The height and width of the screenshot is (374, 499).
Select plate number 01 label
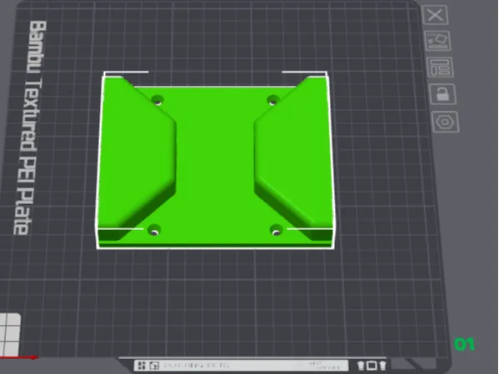coord(464,344)
